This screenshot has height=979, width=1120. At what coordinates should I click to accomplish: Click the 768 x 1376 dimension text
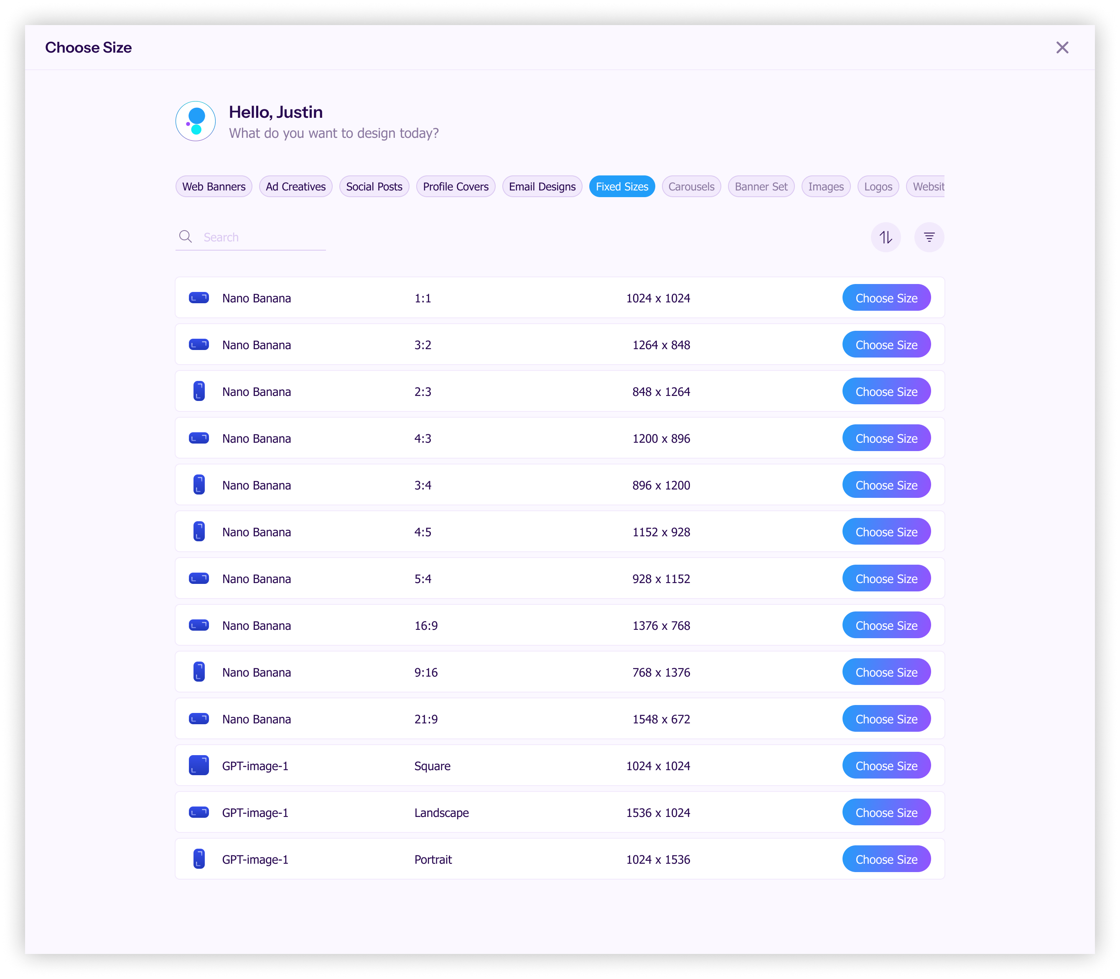pyautogui.click(x=662, y=672)
